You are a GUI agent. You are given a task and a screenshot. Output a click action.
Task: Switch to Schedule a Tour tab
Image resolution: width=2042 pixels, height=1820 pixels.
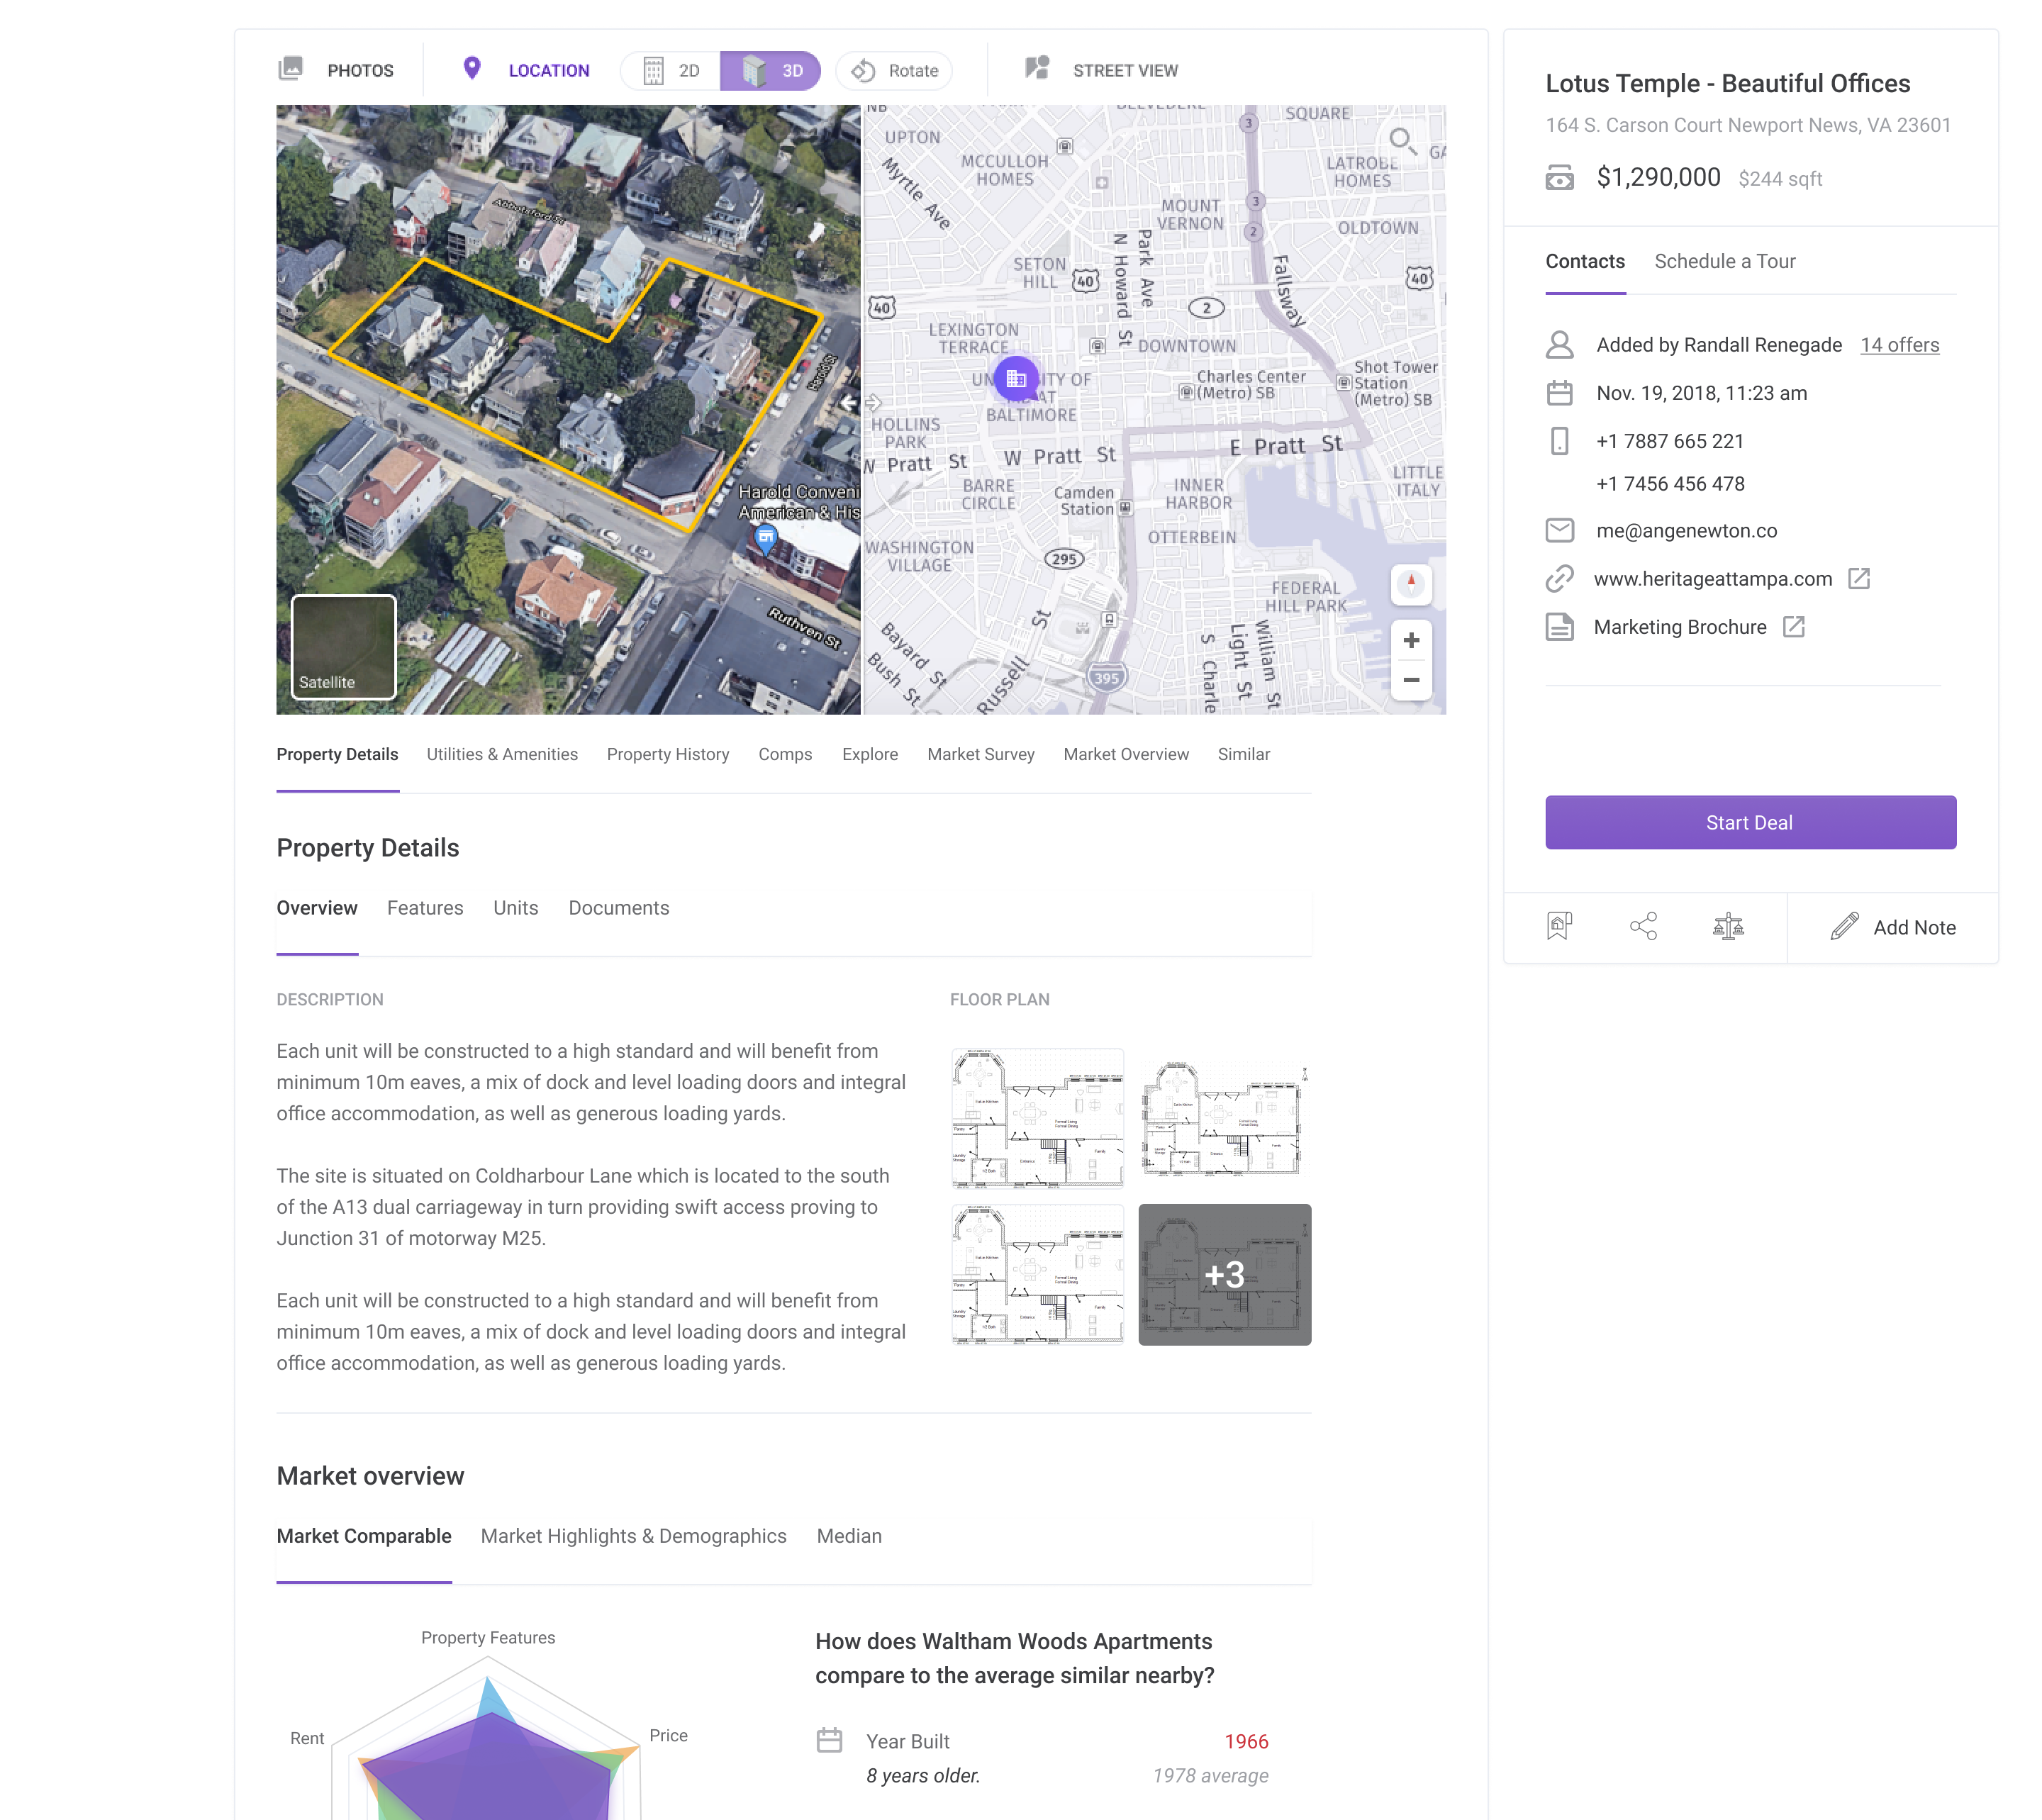(1724, 261)
